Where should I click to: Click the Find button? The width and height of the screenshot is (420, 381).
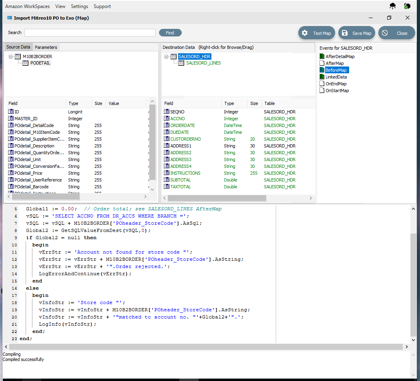click(x=170, y=33)
